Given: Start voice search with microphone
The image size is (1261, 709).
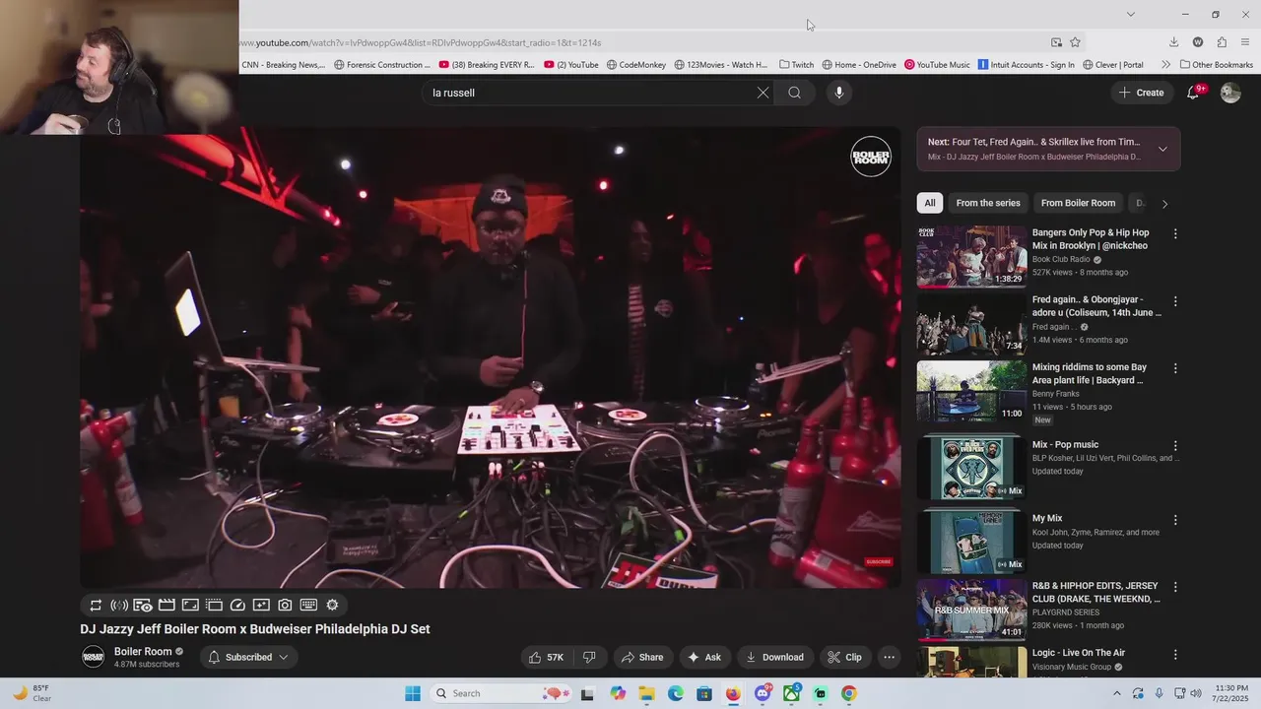Looking at the screenshot, I should 839,93.
